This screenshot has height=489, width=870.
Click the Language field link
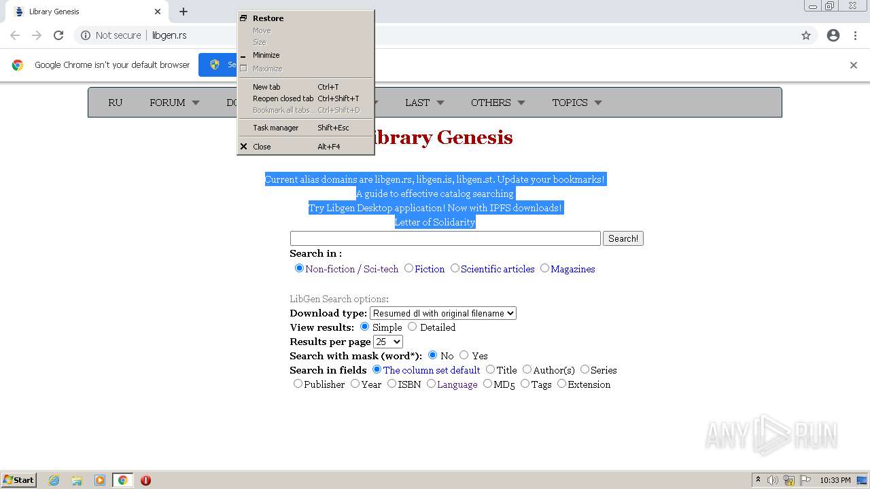[x=457, y=384]
